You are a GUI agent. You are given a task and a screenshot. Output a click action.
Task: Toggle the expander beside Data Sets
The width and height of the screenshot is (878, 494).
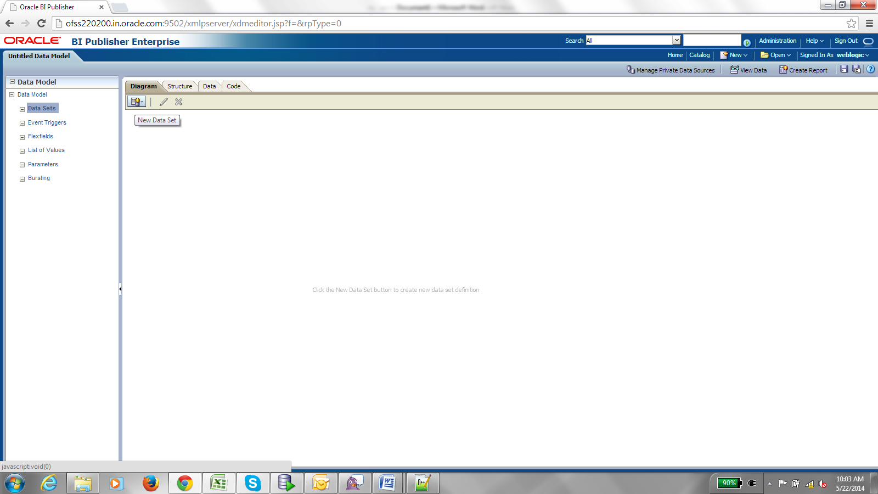(x=22, y=109)
